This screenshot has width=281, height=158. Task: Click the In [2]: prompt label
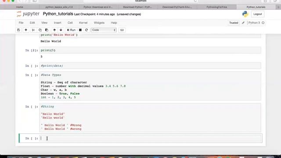coord(32,50)
